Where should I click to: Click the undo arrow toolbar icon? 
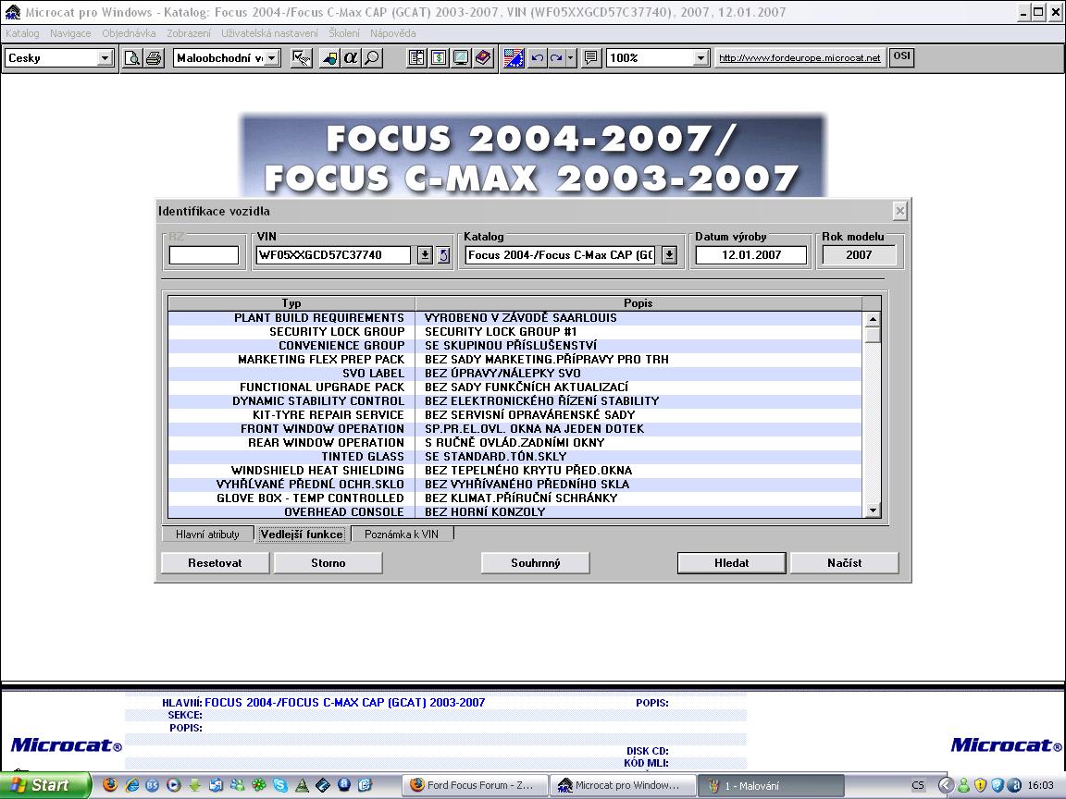click(x=537, y=58)
